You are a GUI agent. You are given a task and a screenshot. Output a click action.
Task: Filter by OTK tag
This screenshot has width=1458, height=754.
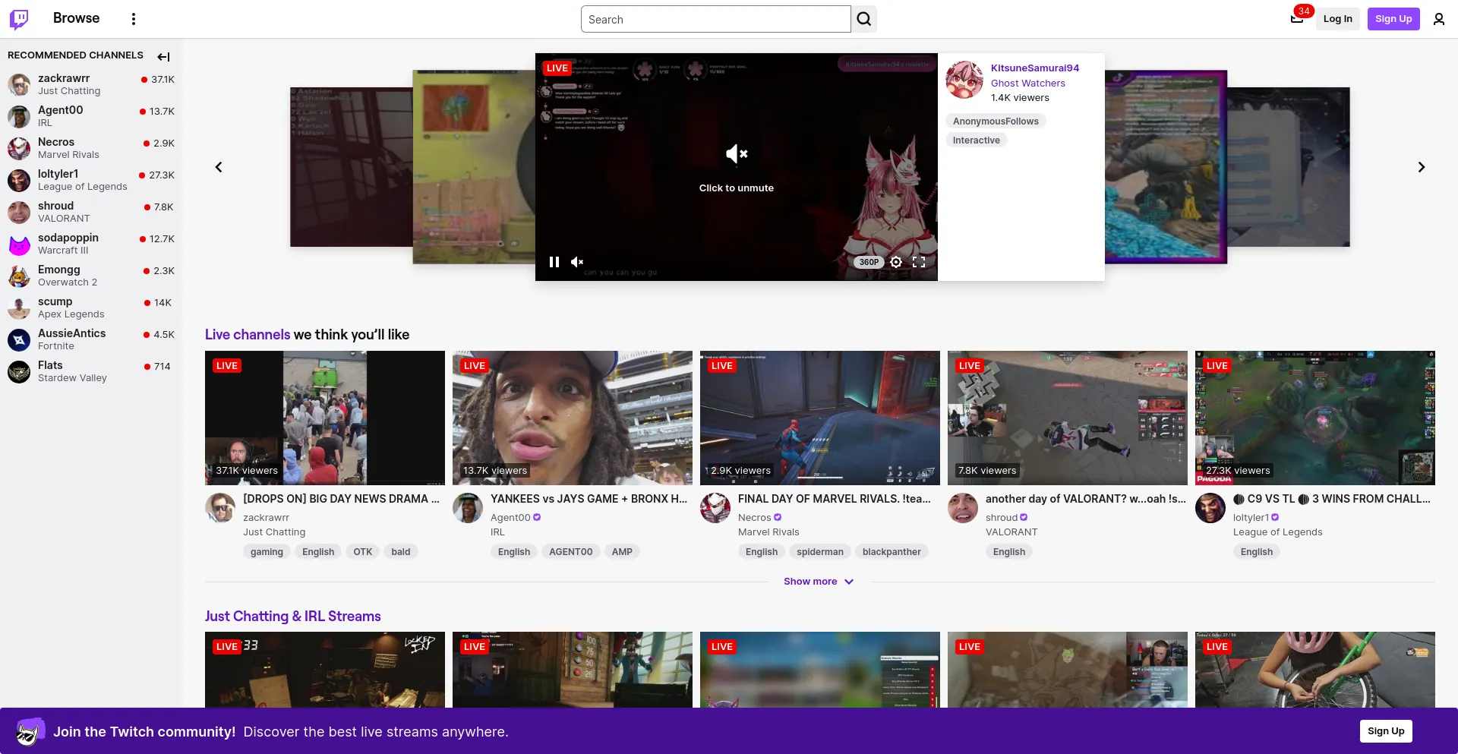tap(363, 552)
